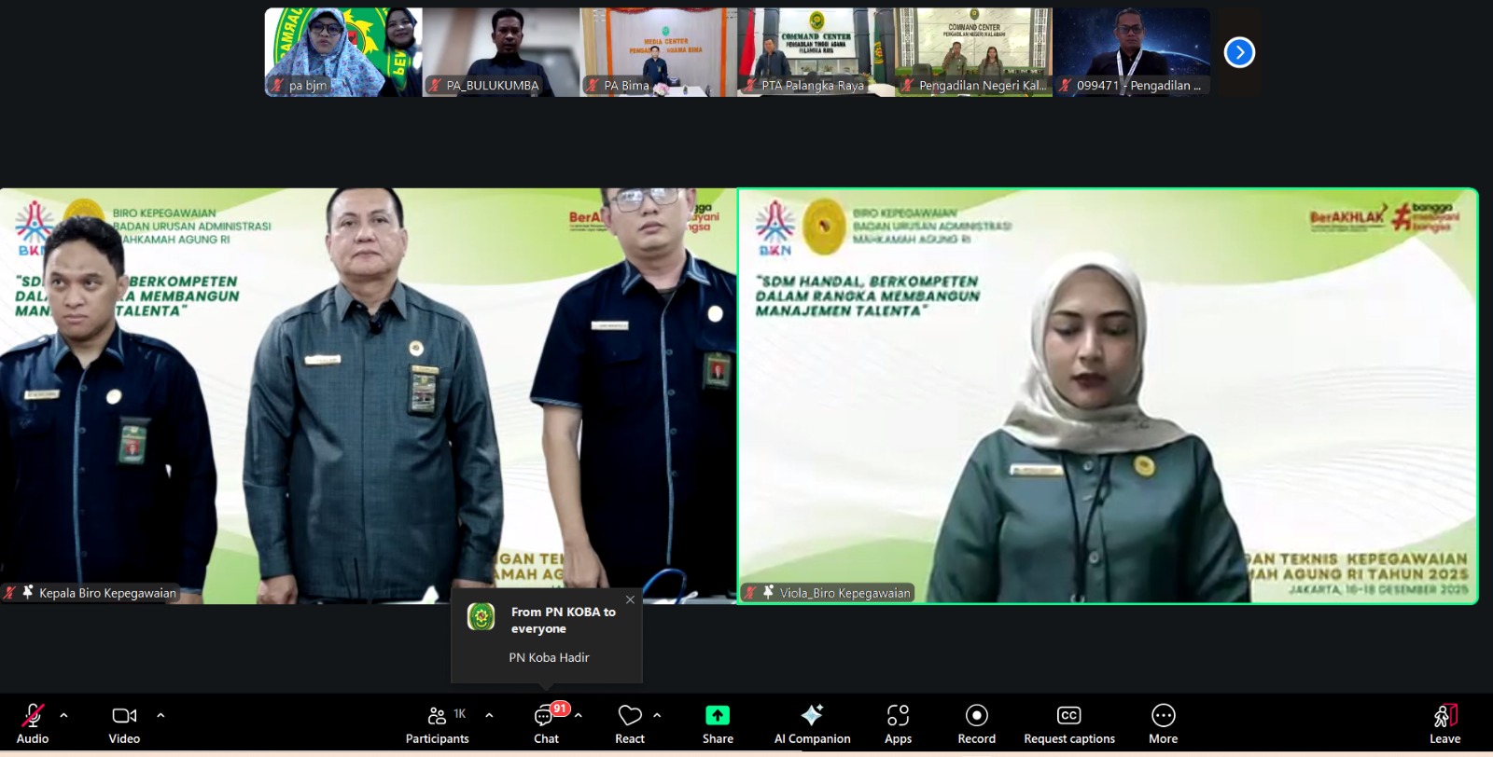Screen dimensions: 1493x757
Task: Expand the video options arrow
Action: click(x=160, y=716)
